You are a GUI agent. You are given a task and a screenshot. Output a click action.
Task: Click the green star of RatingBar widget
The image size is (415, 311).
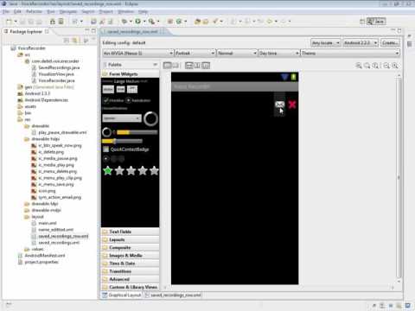108,171
